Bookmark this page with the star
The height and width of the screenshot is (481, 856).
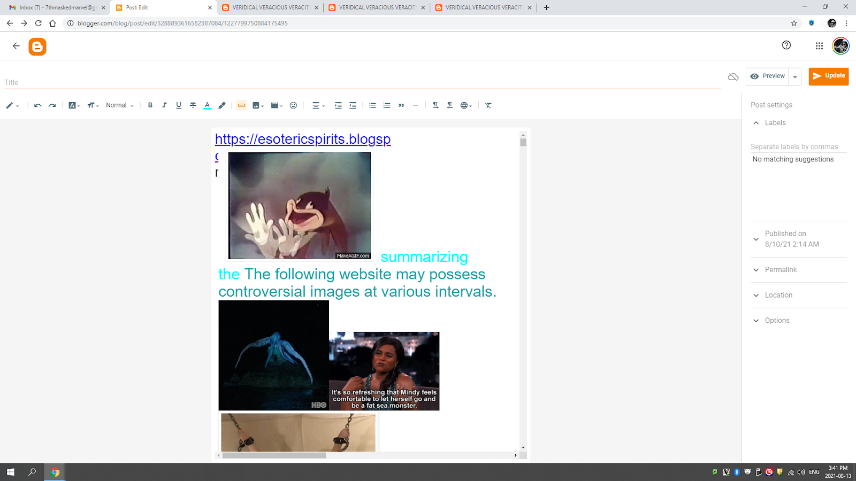(794, 23)
